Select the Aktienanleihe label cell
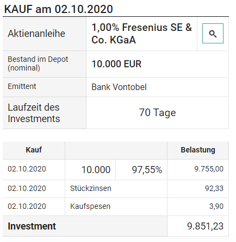Image resolution: width=236 pixels, height=242 pixels. pos(45,34)
